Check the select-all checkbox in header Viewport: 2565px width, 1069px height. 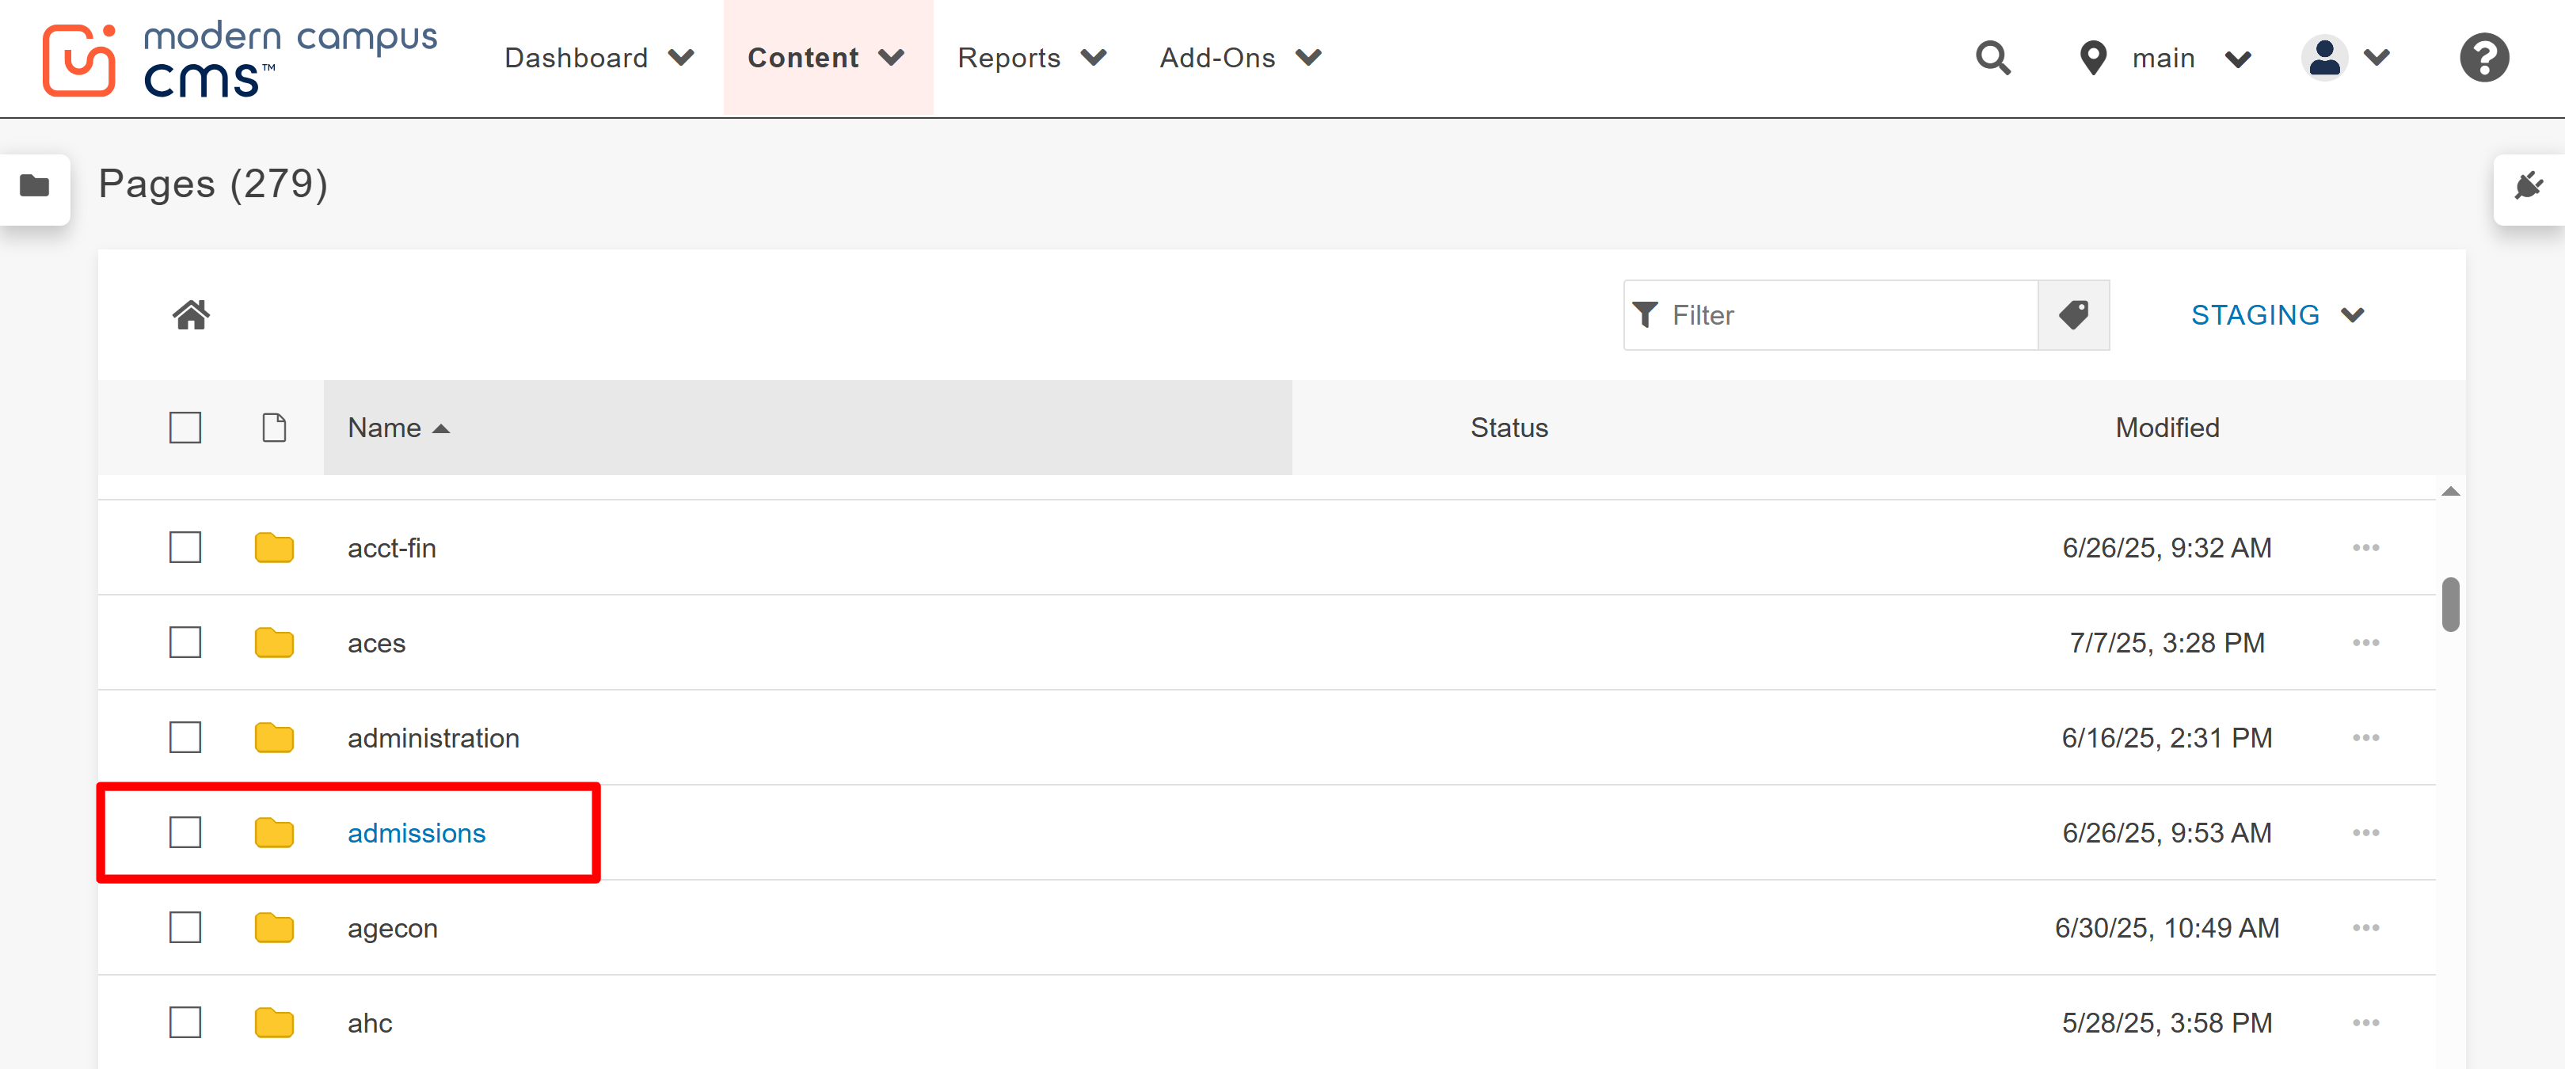185,428
